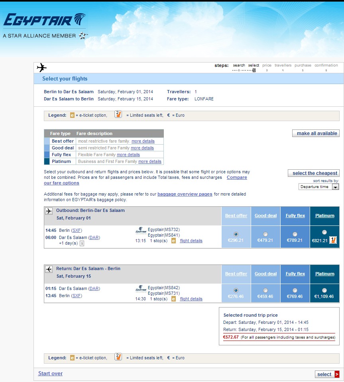The image size is (344, 382).
Task: Click outbound Good deal column header
Action: (x=265, y=215)
